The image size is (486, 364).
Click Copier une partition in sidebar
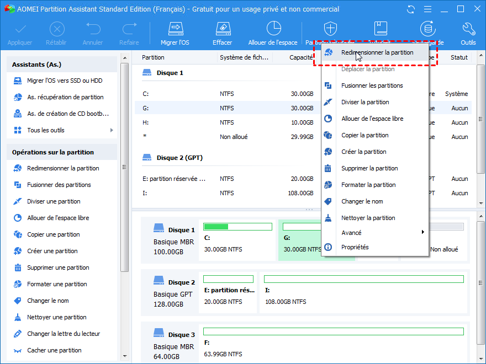(x=54, y=234)
